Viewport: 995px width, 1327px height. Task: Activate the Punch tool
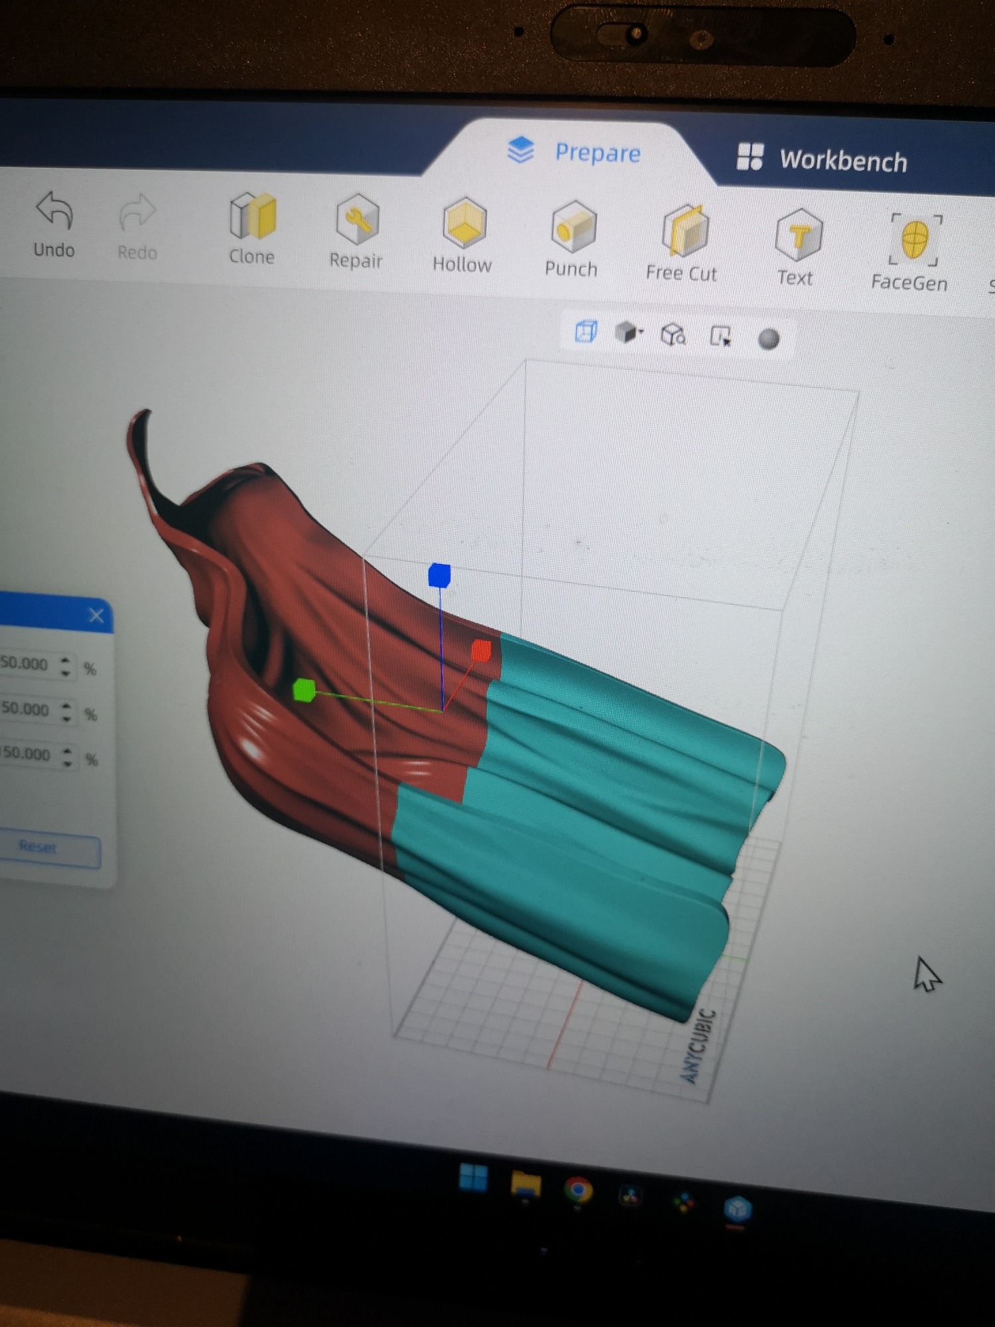[573, 228]
